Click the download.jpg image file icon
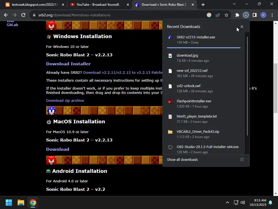278x209 pixels. [170, 56]
